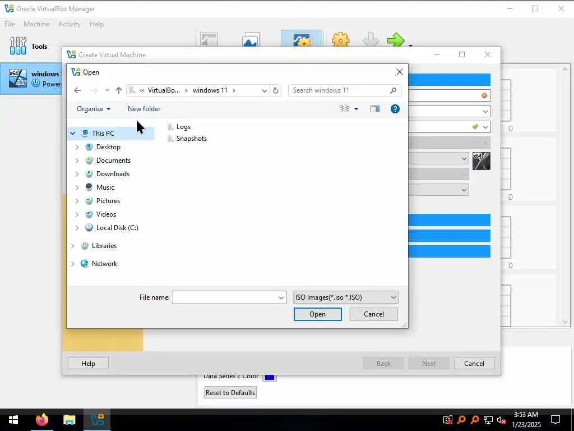Open the taskbar clock and date
This screenshot has height=431, width=574.
tap(526, 420)
